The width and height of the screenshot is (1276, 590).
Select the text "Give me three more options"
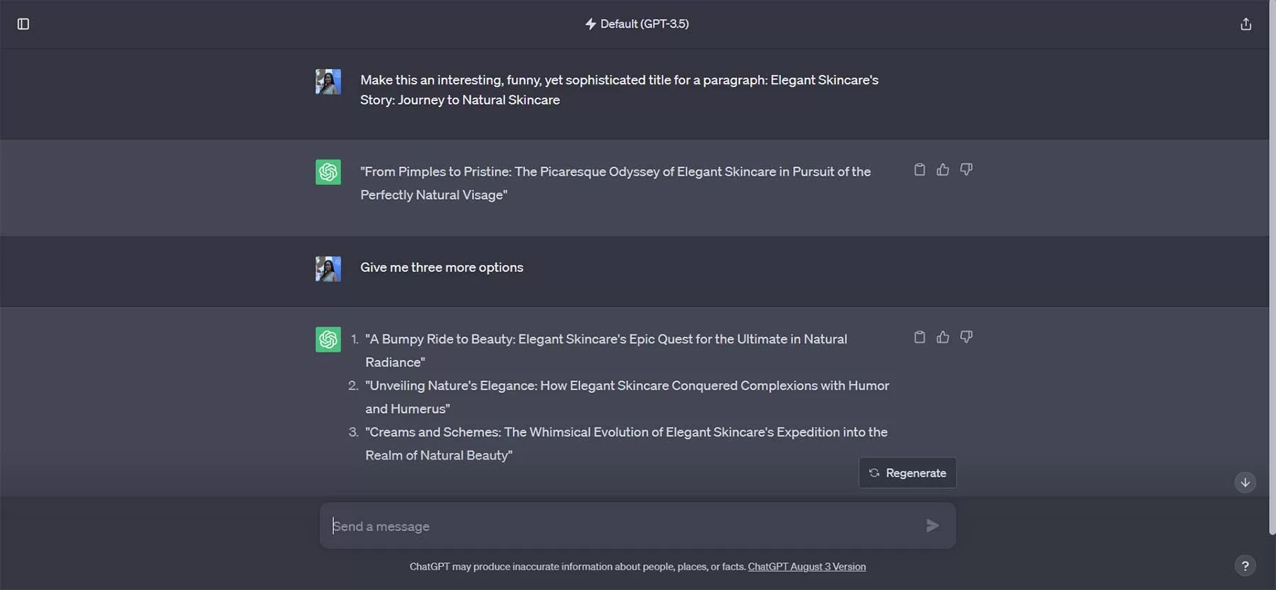442,268
